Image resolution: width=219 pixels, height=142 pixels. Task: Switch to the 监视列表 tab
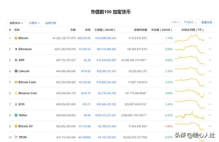[x=51, y=23]
